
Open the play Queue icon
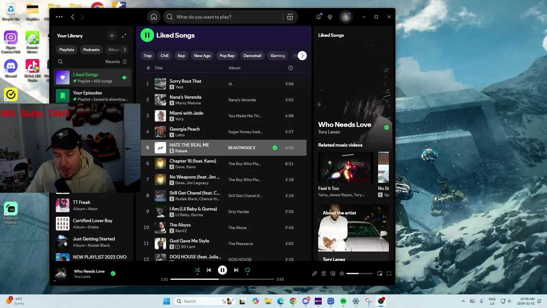point(323,273)
